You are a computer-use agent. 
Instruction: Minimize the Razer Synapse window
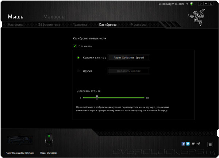coord(206,4)
